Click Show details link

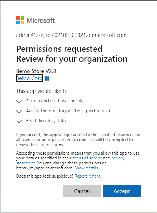point(86,168)
